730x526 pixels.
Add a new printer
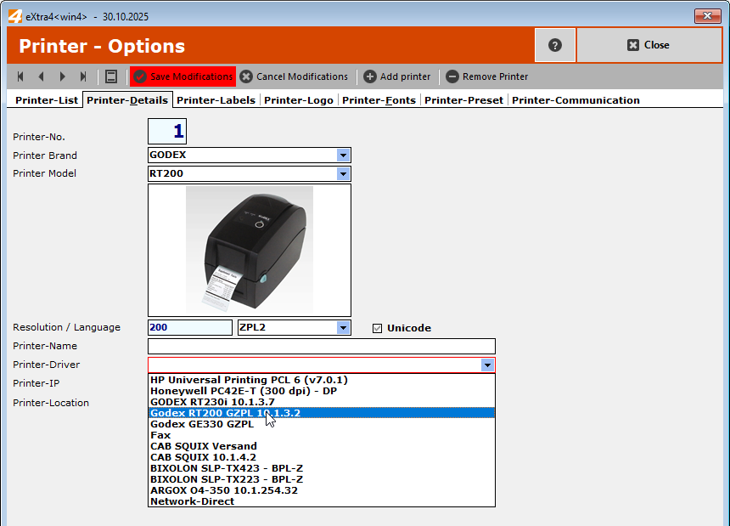397,76
